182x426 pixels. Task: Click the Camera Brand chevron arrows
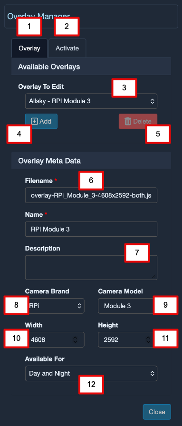pyautogui.click(x=79, y=306)
